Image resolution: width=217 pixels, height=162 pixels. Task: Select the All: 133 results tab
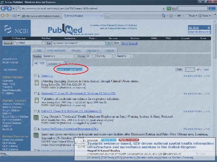pyautogui.click(x=39, y=63)
